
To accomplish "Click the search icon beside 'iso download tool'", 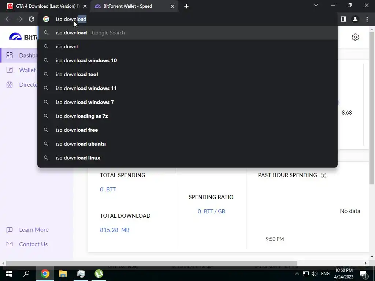I will (x=46, y=74).
